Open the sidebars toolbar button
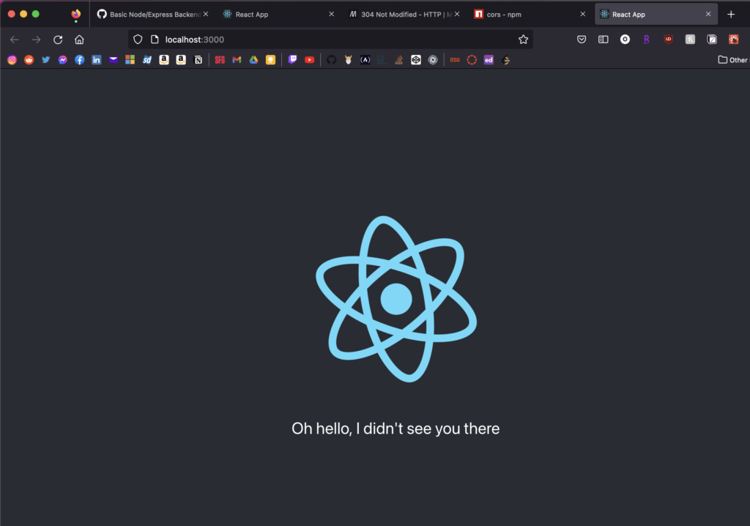Screen dimensions: 750x526 tap(604, 40)
